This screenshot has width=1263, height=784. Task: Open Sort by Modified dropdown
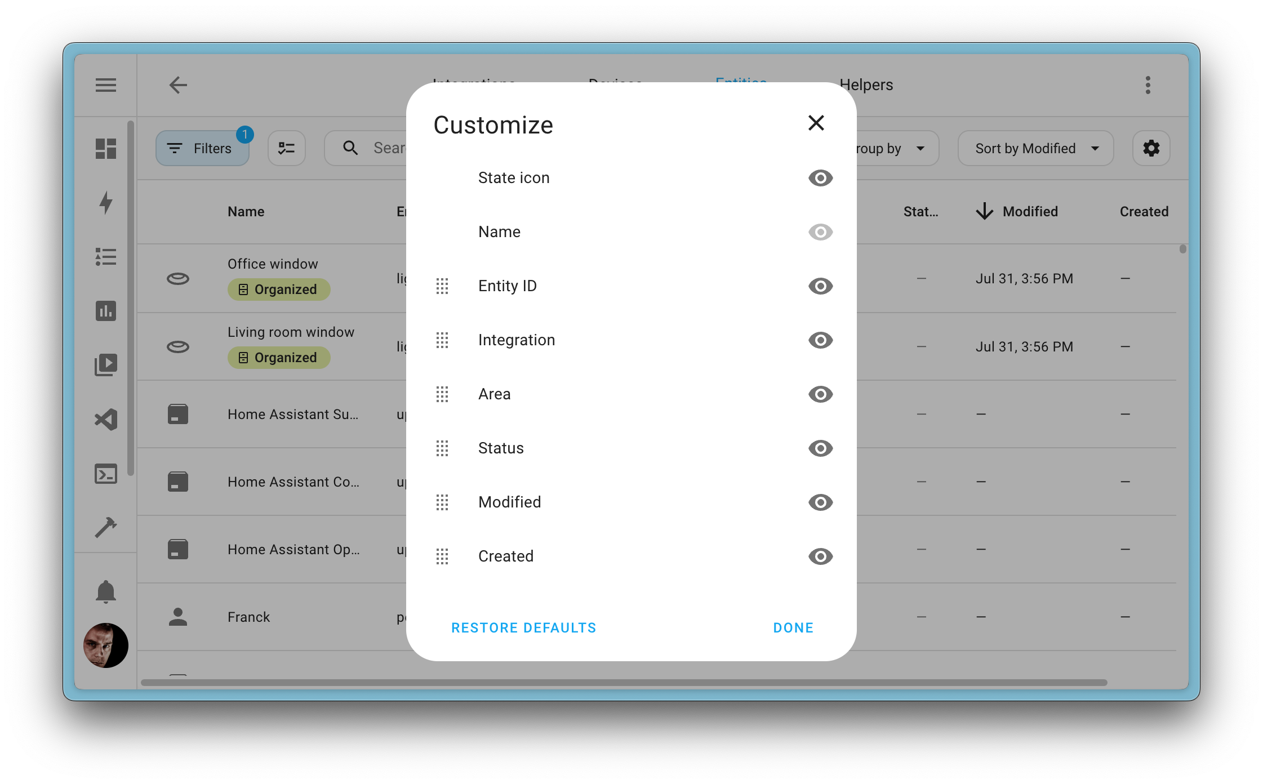(1038, 148)
